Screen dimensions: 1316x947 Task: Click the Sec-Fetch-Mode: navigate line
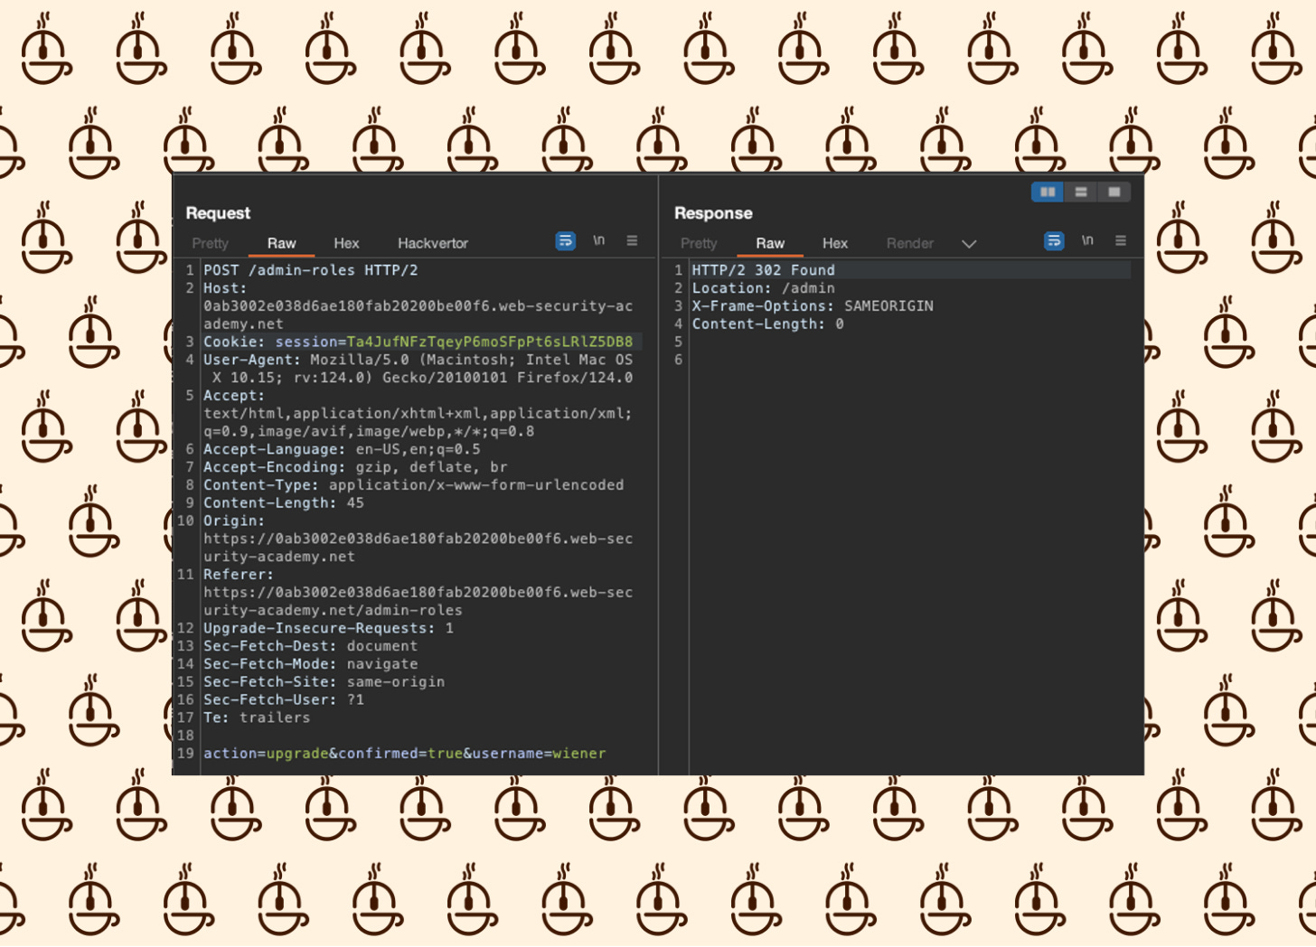pyautogui.click(x=311, y=664)
